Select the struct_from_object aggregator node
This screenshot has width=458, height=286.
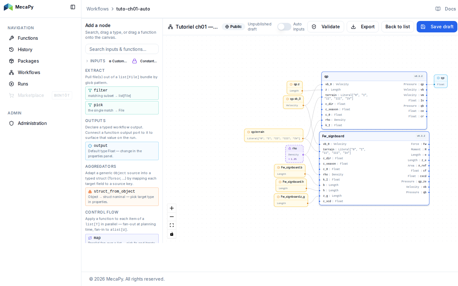[122, 197]
